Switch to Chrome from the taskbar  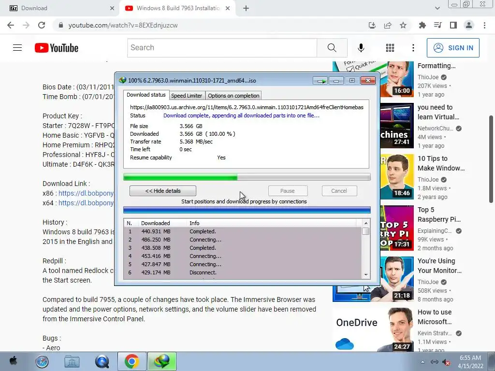132,361
